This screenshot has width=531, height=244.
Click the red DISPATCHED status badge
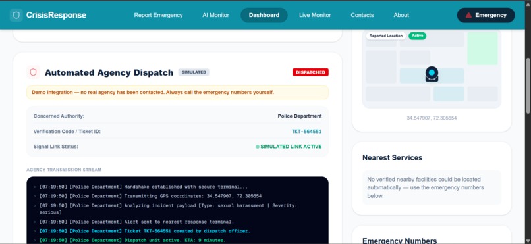coord(310,72)
